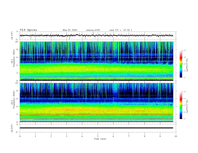The width and height of the screenshot is (198, 153).
Task: Click the time axis tick label '1'
Action: (35, 136)
